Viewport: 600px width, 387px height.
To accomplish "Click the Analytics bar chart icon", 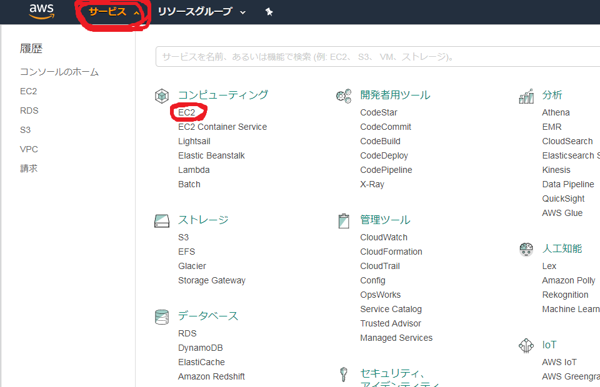I will (526, 96).
